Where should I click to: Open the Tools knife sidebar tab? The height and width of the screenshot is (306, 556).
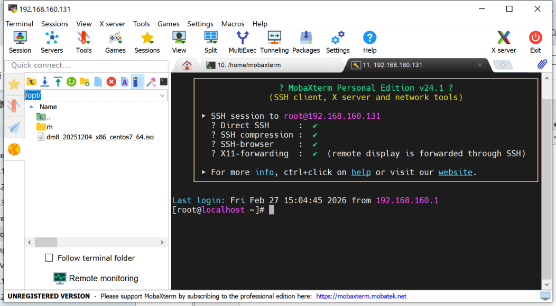[14, 106]
